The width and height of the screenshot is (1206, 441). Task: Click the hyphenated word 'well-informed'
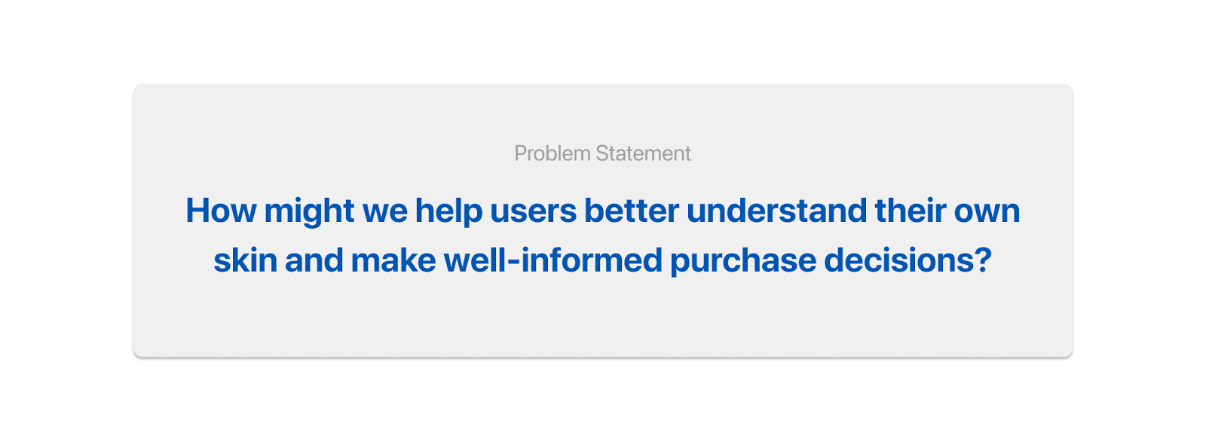553,260
